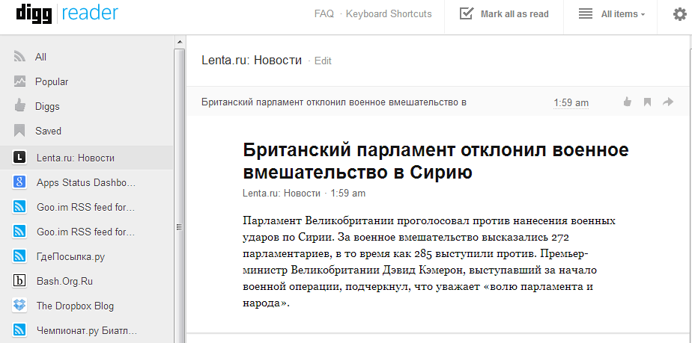Open the Saved section
The width and height of the screenshot is (692, 343).
click(x=48, y=132)
